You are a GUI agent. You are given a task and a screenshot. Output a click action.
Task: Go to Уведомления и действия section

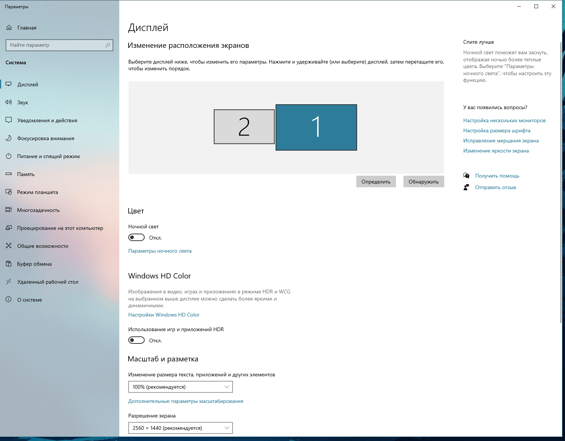pyautogui.click(x=59, y=120)
